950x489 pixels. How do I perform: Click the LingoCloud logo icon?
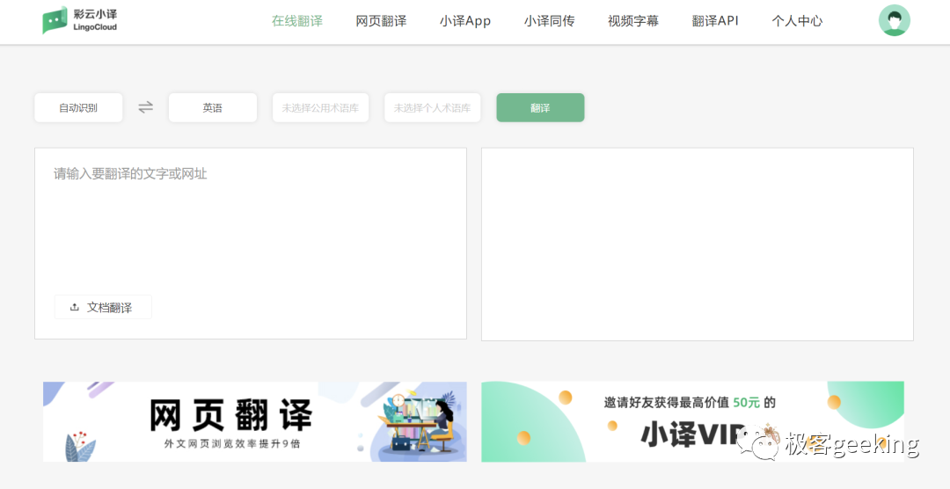point(55,20)
